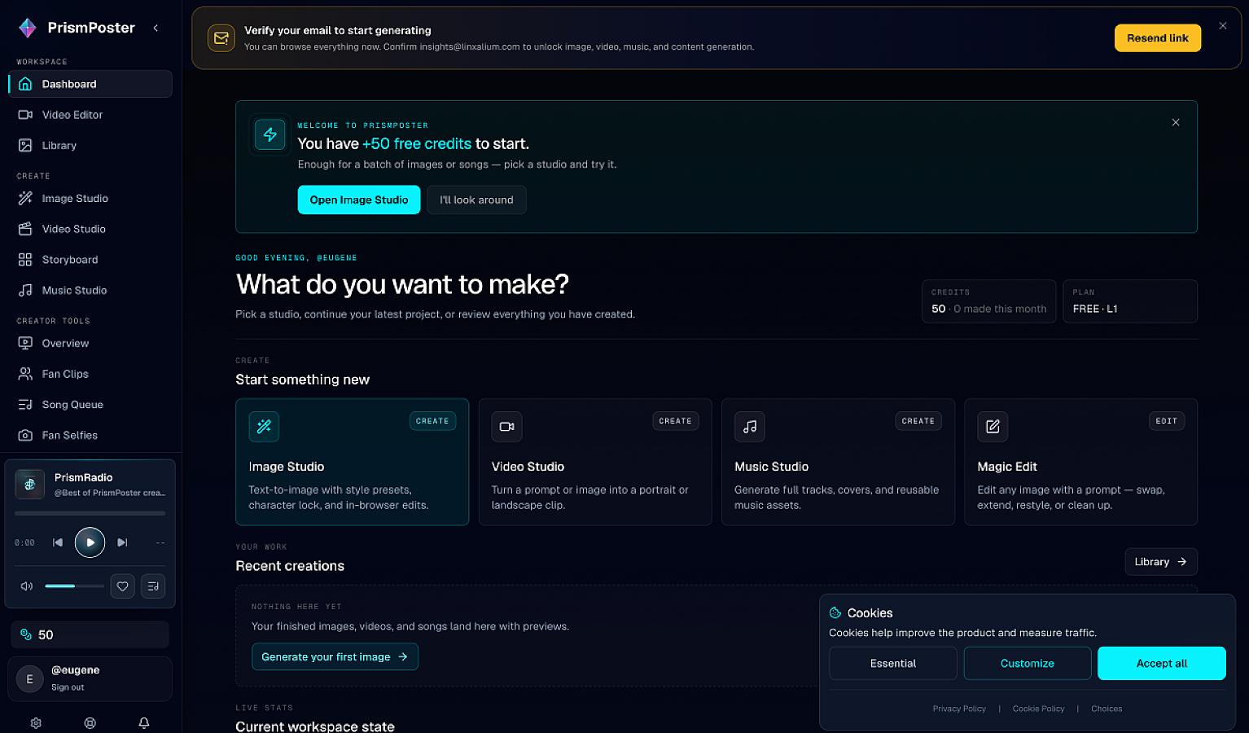The width and height of the screenshot is (1249, 733).
Task: Open the Magic Edit card title
Action: click(x=1007, y=467)
